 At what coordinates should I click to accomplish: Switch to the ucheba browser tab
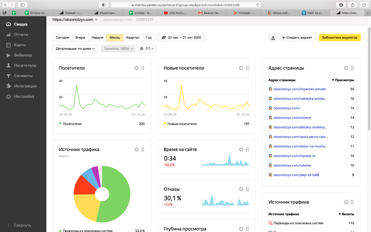click(x=140, y=13)
